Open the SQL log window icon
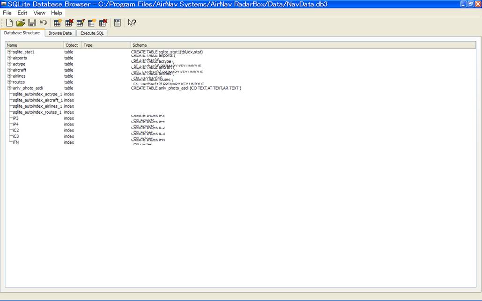The image size is (482, 301). click(118, 23)
